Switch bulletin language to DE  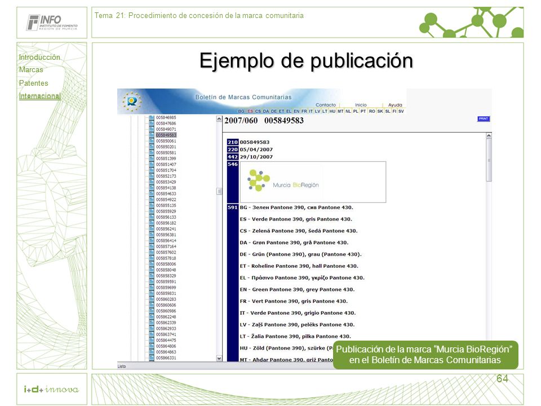[274, 111]
